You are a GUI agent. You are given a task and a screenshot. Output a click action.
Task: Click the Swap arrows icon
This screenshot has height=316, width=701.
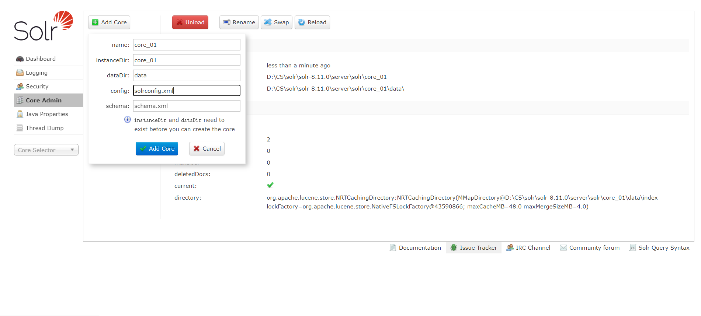point(268,22)
